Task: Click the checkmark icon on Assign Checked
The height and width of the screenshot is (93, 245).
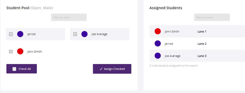Action: click(101, 69)
